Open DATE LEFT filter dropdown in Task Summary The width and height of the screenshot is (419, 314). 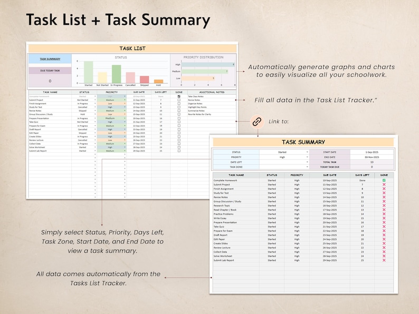point(307,162)
